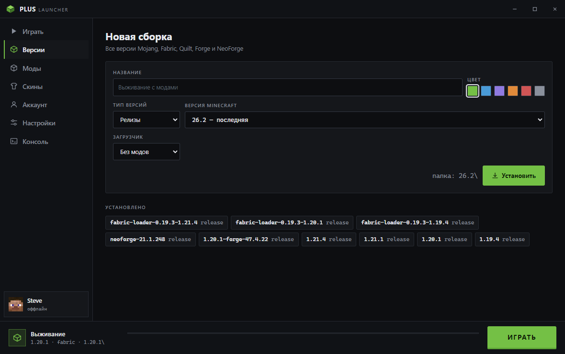
Task: Select the orange color swatch
Action: [x=513, y=91]
